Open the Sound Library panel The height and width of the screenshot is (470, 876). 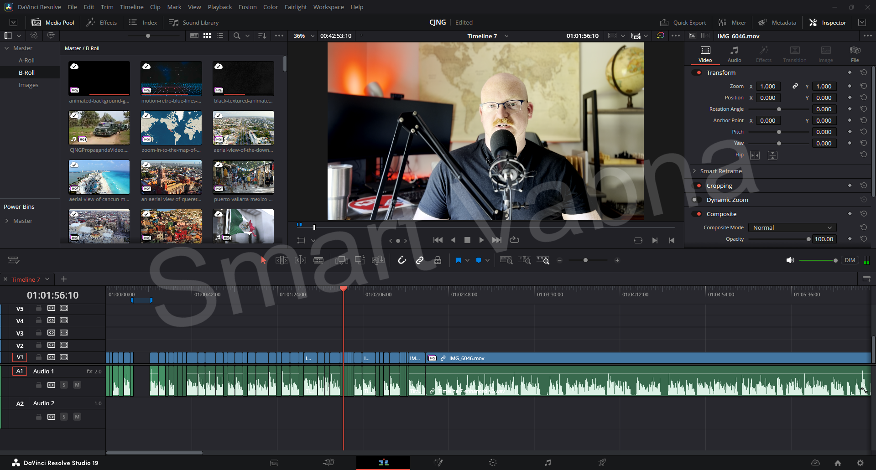pos(193,22)
